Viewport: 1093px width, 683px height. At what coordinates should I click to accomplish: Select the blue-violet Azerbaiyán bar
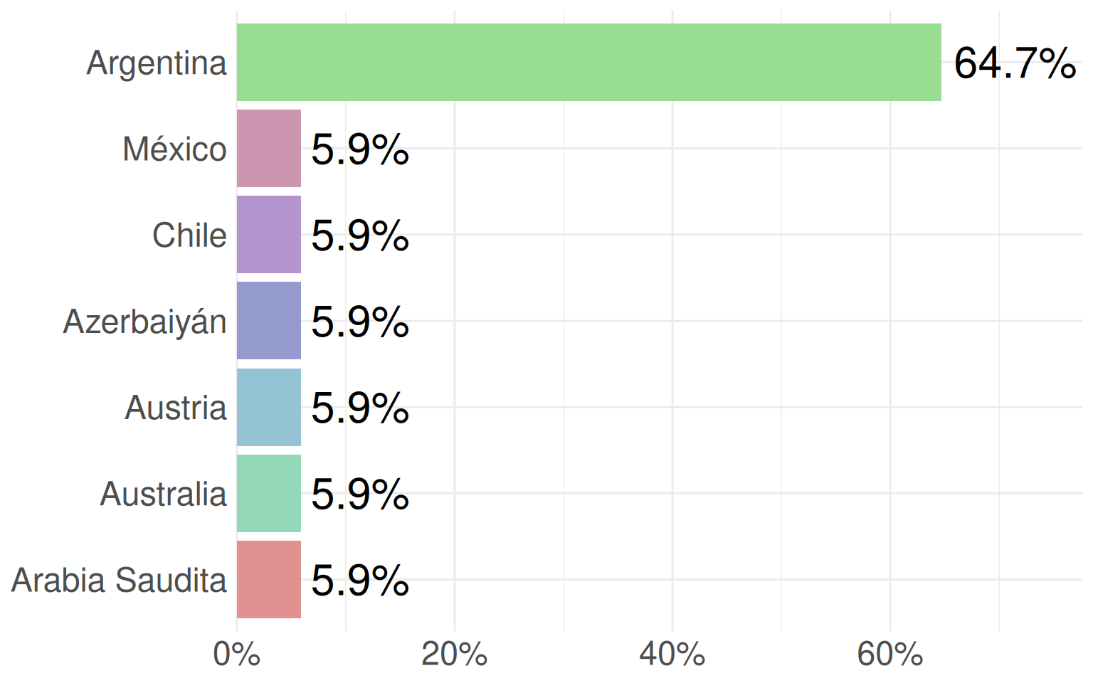coord(269,321)
